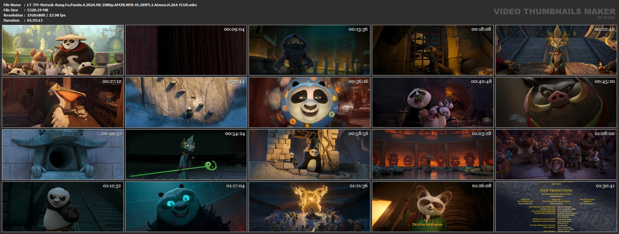
Task: Select the dark curtain thumbnail at 00:09:04
Action: (x=186, y=50)
